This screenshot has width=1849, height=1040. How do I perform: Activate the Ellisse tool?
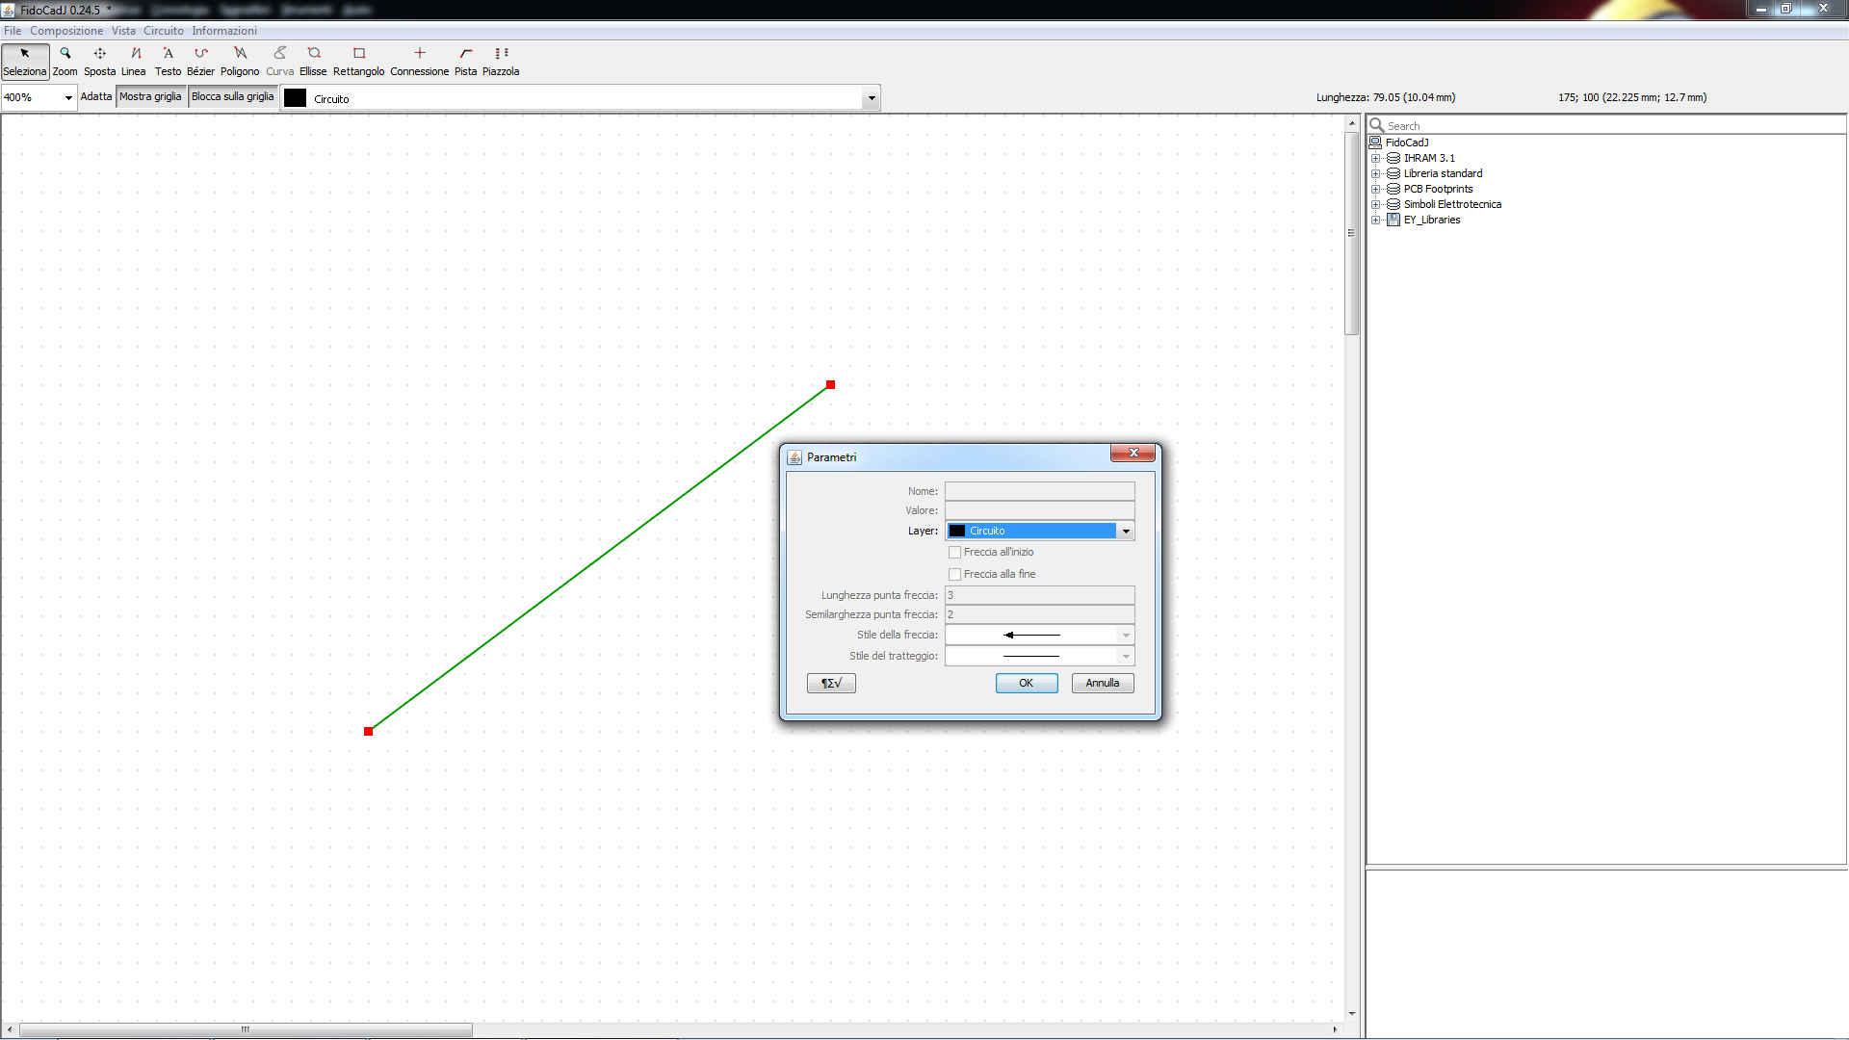coord(313,61)
